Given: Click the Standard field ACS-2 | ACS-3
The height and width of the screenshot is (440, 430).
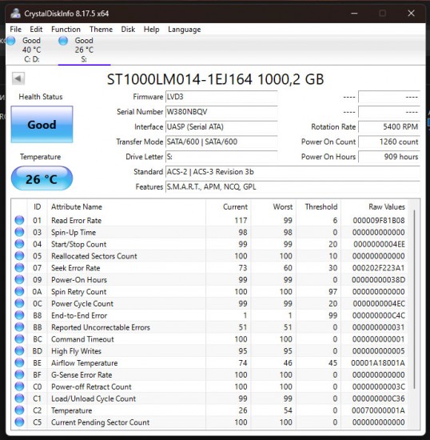Looking at the screenshot, I should tap(293, 172).
